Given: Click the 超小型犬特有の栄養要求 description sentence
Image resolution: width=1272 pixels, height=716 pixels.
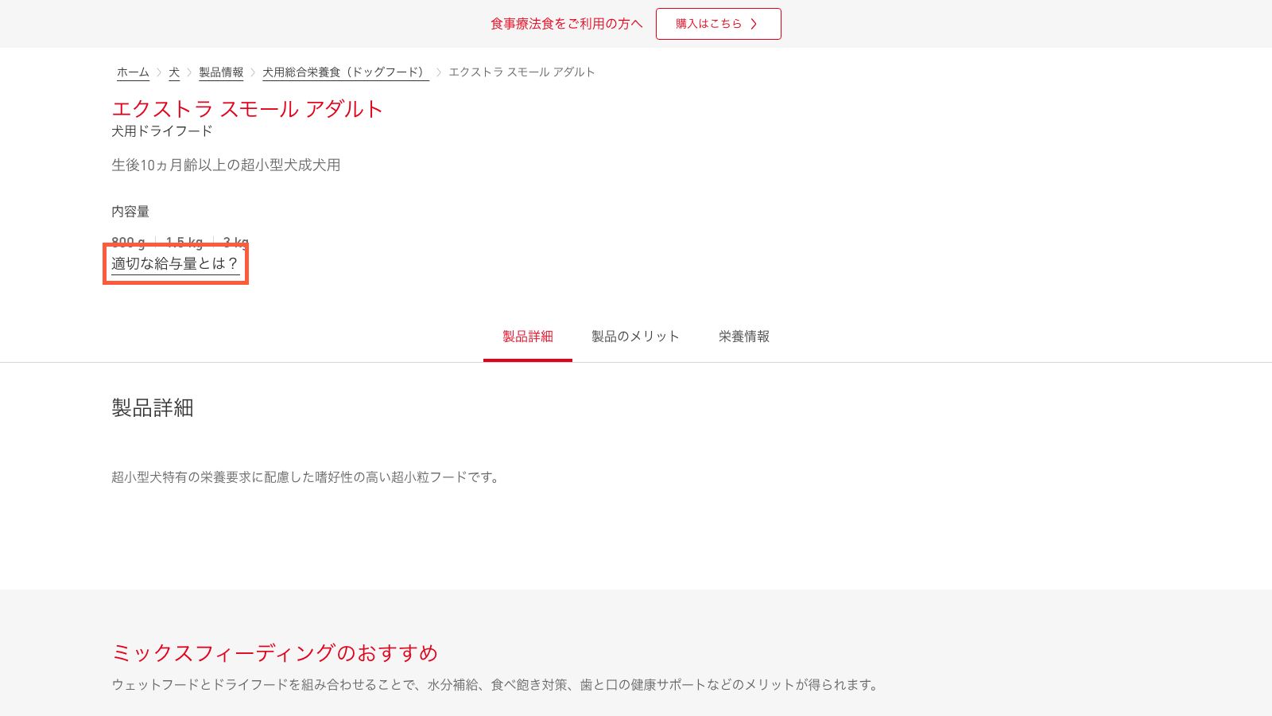Looking at the screenshot, I should [308, 477].
